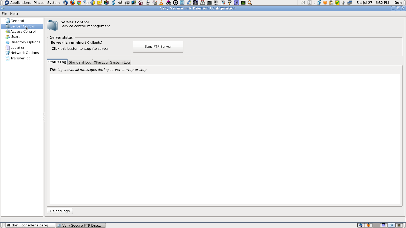The image size is (406, 228).
Task: Reload the logs
Action: click(60, 211)
